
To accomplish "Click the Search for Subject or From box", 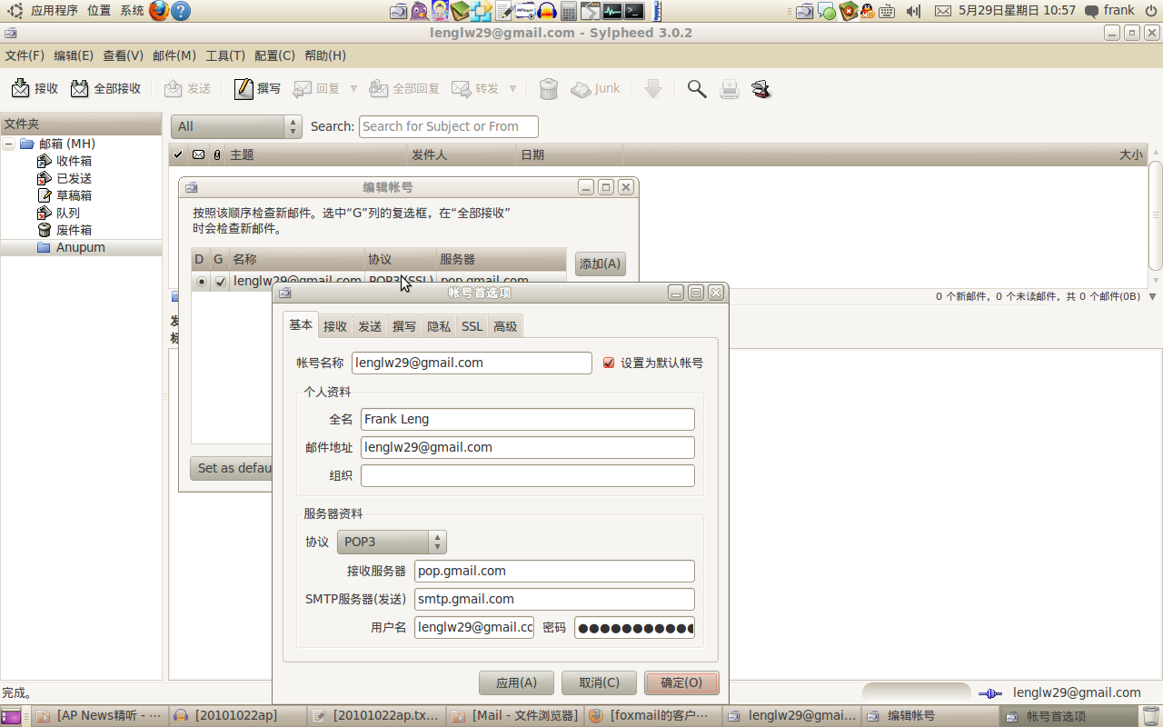I will 449,126.
